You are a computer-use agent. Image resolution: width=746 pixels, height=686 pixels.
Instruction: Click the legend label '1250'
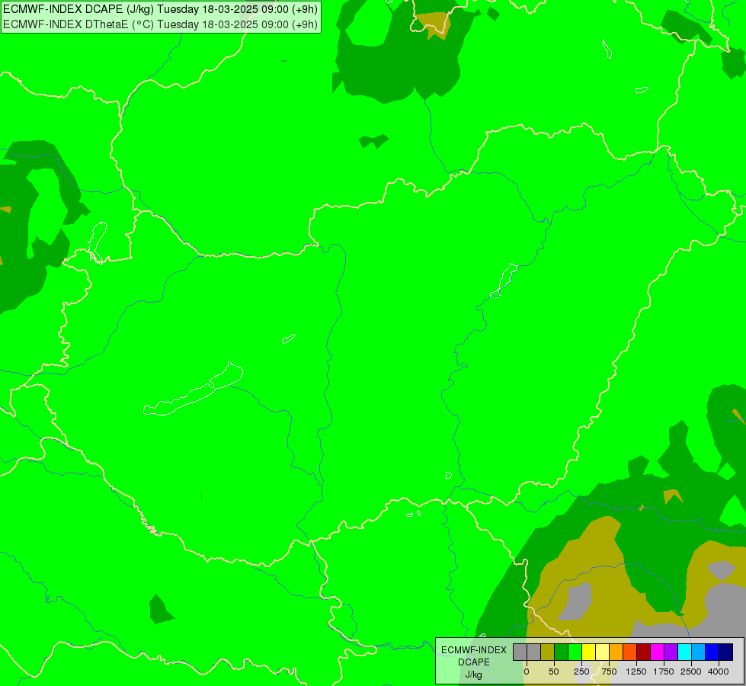(636, 672)
